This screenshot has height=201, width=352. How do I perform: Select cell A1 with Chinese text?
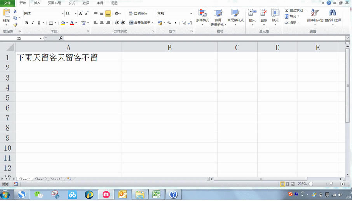click(68, 57)
